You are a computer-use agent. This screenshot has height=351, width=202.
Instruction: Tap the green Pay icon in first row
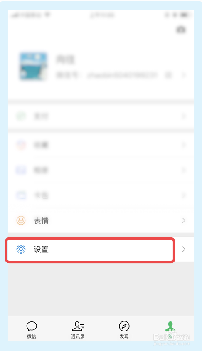[21, 116]
